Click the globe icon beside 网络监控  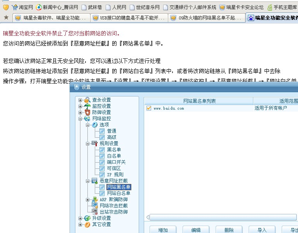[87, 119]
